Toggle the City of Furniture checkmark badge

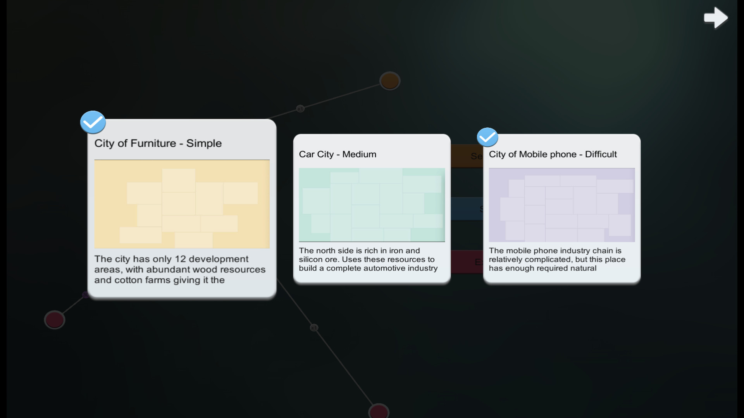93,122
